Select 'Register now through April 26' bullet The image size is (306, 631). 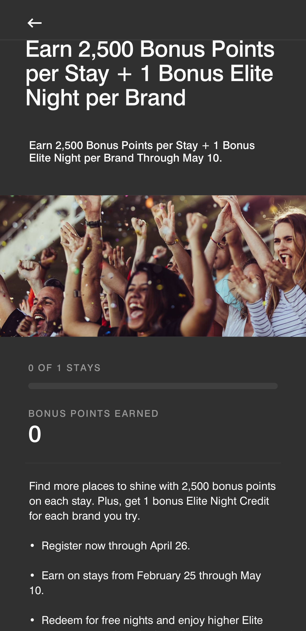[116, 546]
